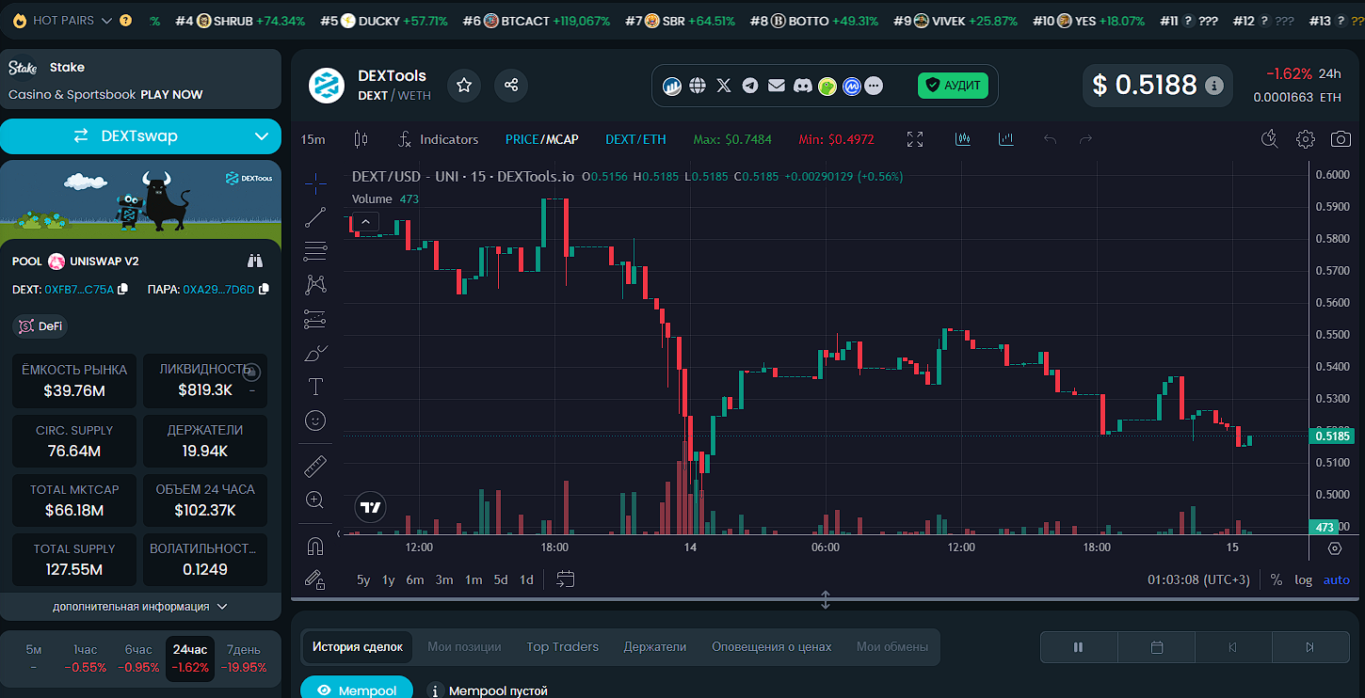Toggle lock all drawing tools
Screen dimensions: 1365x698
(315, 579)
